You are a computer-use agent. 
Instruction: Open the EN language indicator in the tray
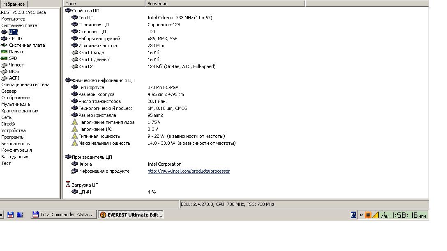353,215
